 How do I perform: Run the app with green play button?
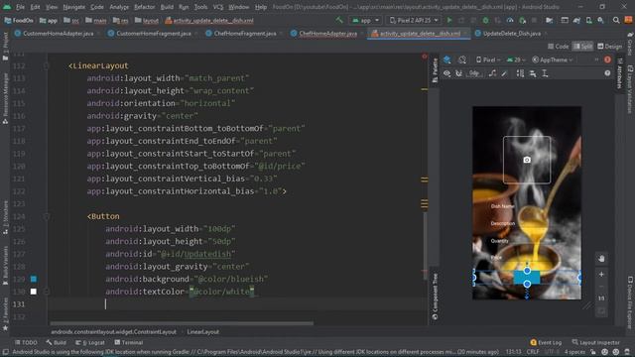point(449,20)
